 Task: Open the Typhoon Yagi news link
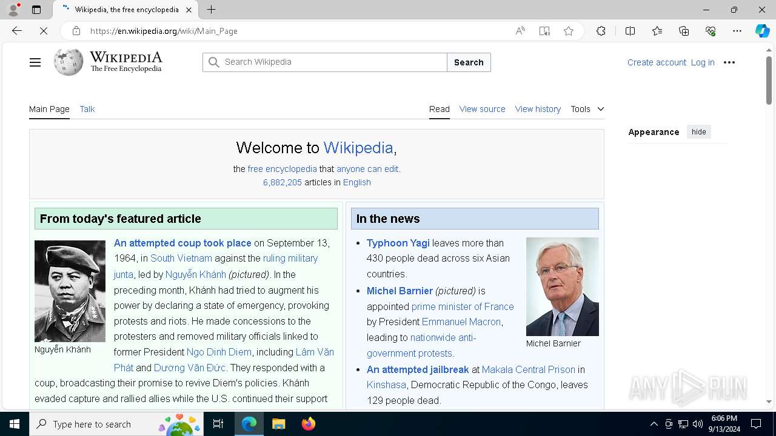click(x=398, y=243)
